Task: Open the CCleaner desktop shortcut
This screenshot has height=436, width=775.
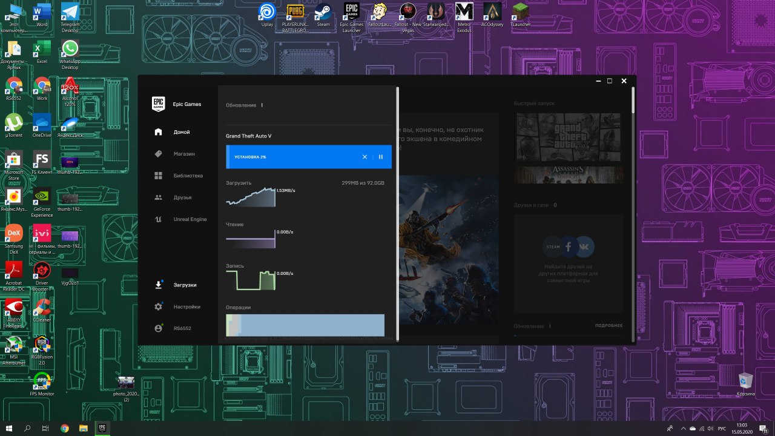Action: (42, 309)
